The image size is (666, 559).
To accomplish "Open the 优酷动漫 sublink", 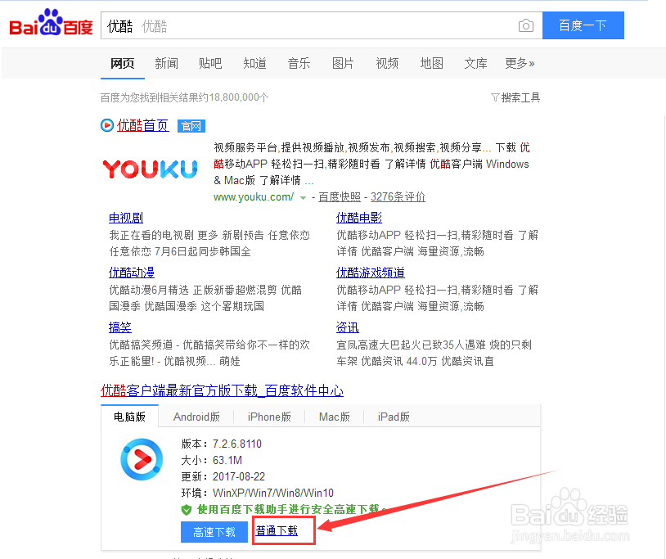I will click(x=132, y=273).
